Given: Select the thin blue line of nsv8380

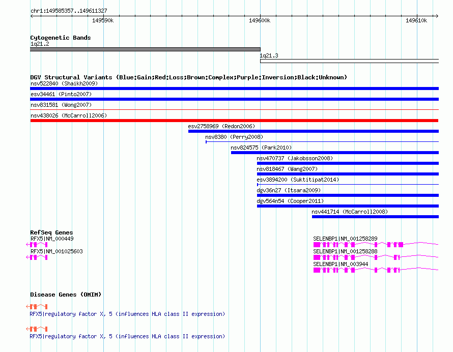Looking at the screenshot, I should [322, 142].
